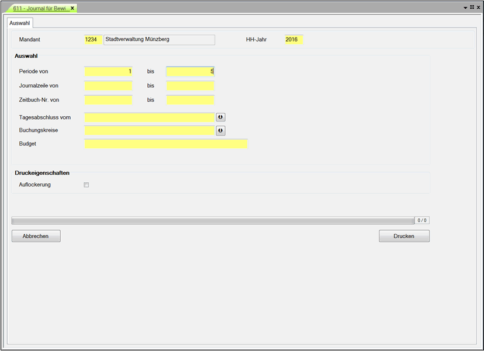Click the info icon beside Buchungskreise
This screenshot has width=484, height=351.
[x=220, y=131]
